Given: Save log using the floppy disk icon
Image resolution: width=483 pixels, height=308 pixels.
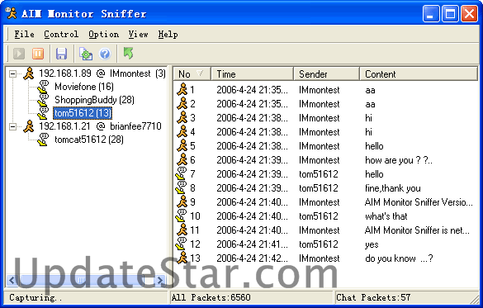Looking at the screenshot, I should pos(61,54).
